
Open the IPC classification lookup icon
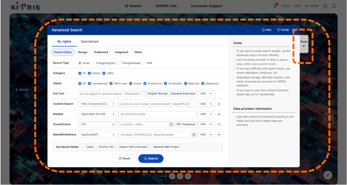tap(171, 124)
